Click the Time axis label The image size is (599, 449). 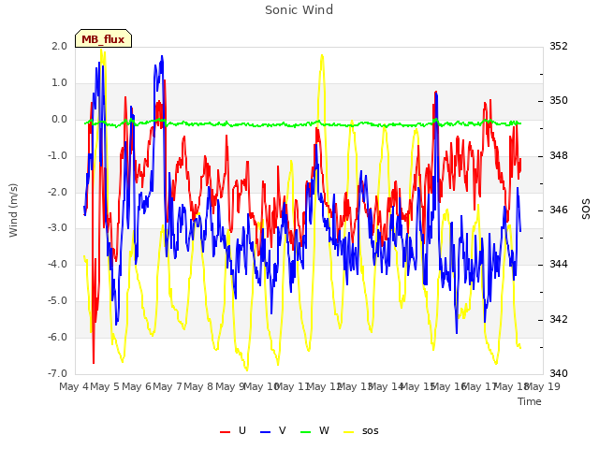click(x=530, y=401)
